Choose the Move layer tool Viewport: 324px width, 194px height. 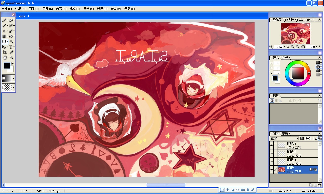[x=4, y=47]
